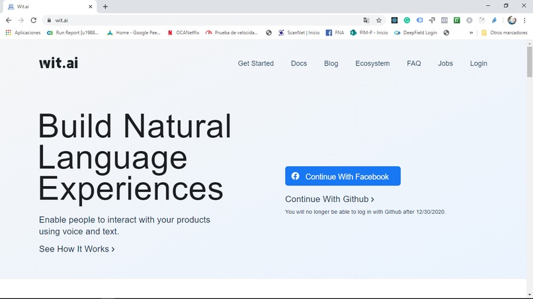The height and width of the screenshot is (299, 533).
Task: Open the OCANetflix bookmark
Action: (184, 32)
